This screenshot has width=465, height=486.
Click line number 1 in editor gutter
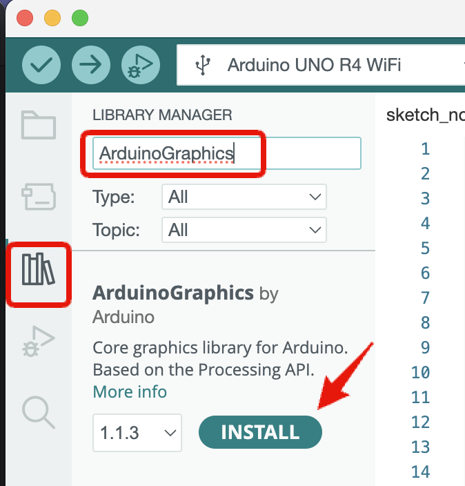[x=426, y=149]
